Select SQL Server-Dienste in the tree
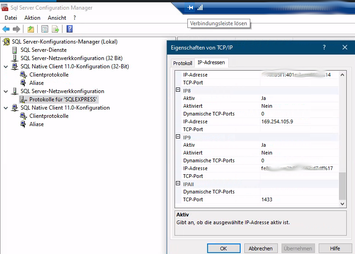The image size is (355, 254). click(44, 50)
